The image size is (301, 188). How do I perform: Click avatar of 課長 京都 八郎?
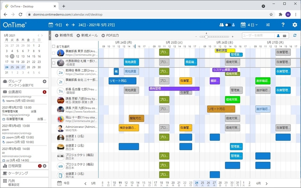(x=61, y=100)
